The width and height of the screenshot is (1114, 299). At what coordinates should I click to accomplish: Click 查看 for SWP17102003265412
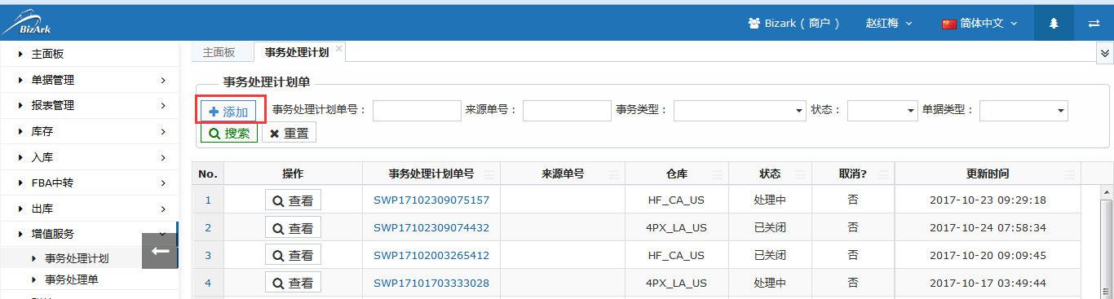(x=293, y=255)
